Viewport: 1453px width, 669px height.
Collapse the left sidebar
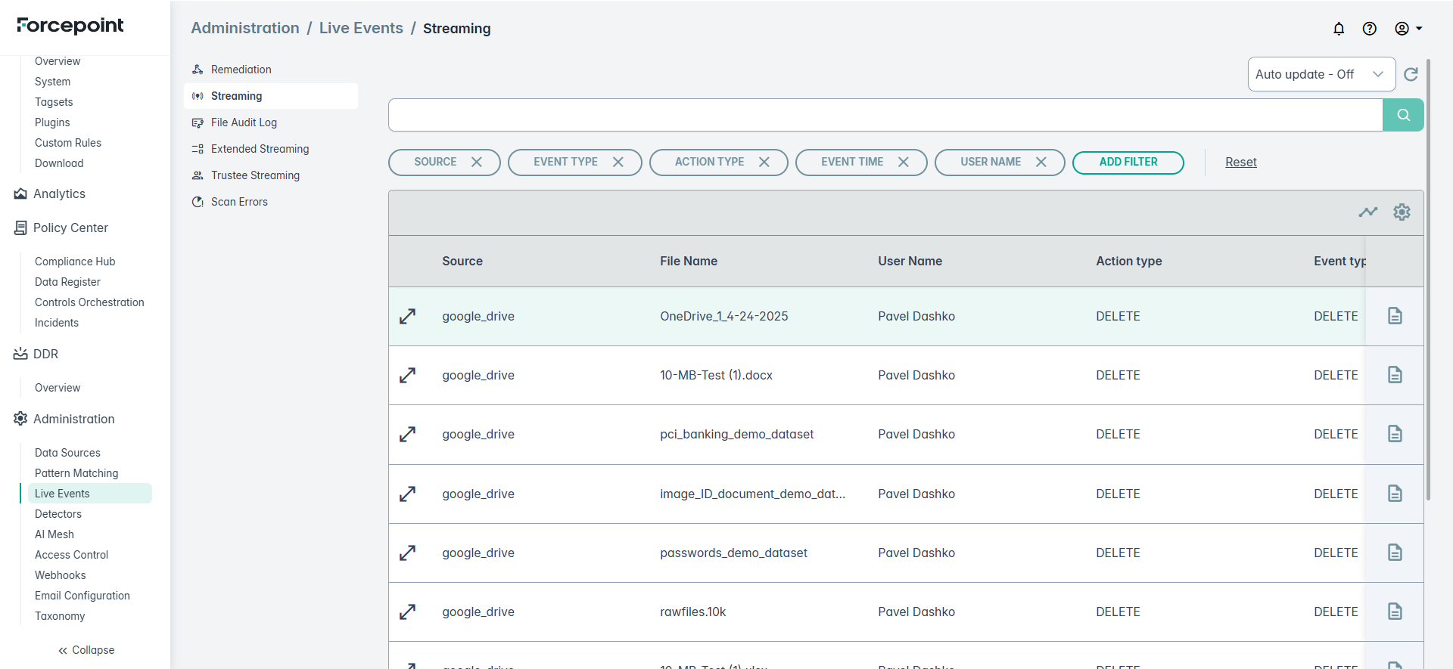click(x=86, y=650)
